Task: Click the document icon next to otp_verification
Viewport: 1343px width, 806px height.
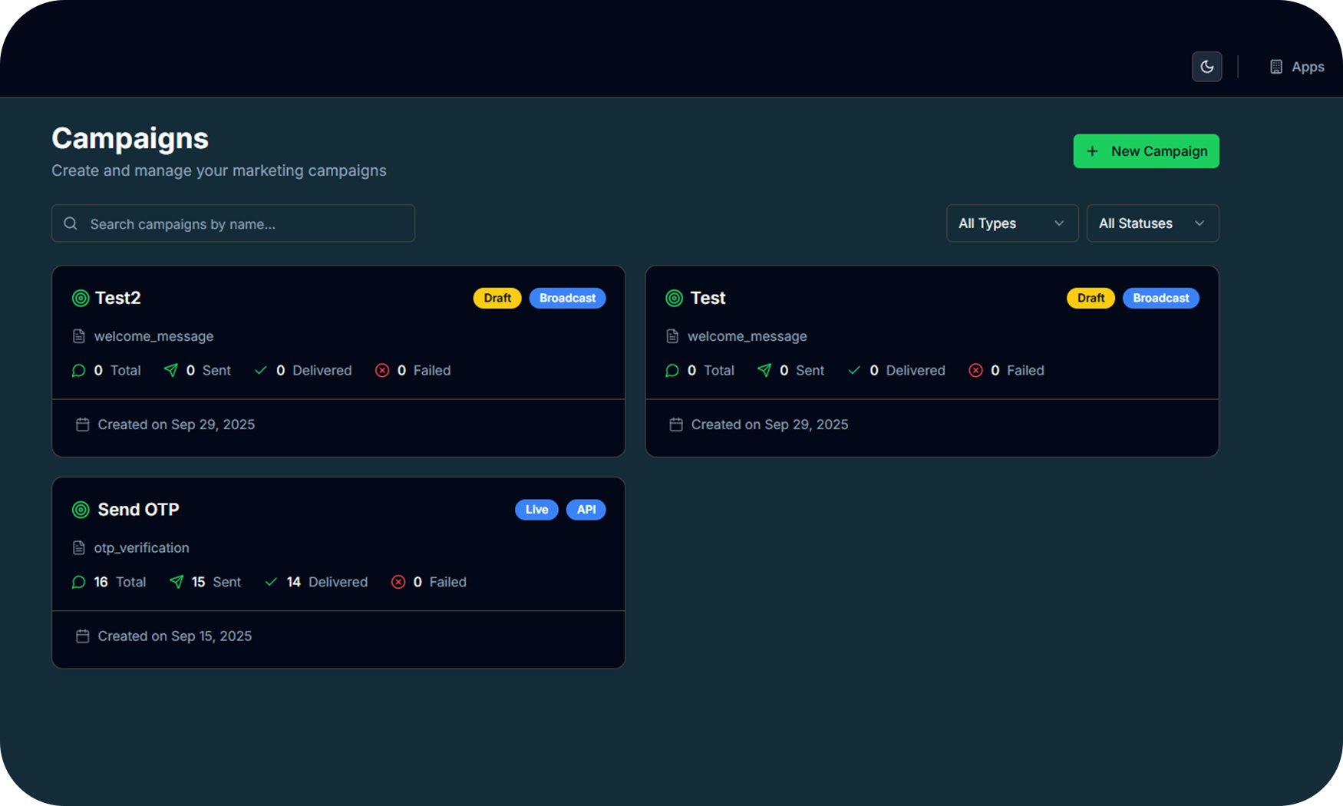Action: click(78, 548)
